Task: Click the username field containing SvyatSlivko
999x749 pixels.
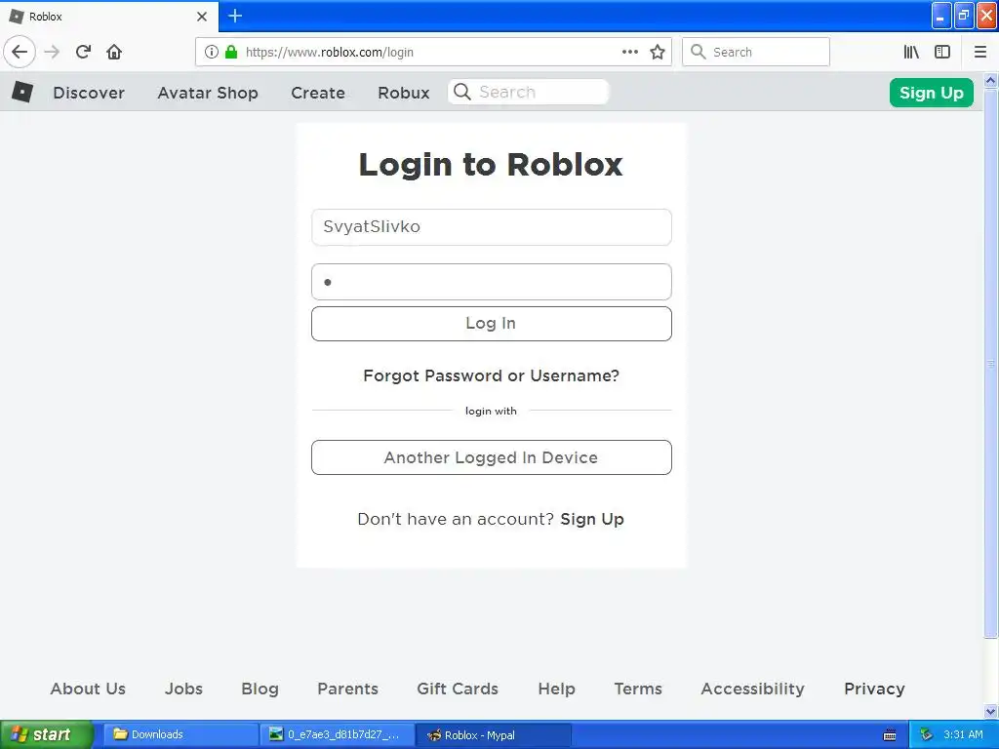Action: pyautogui.click(x=492, y=226)
